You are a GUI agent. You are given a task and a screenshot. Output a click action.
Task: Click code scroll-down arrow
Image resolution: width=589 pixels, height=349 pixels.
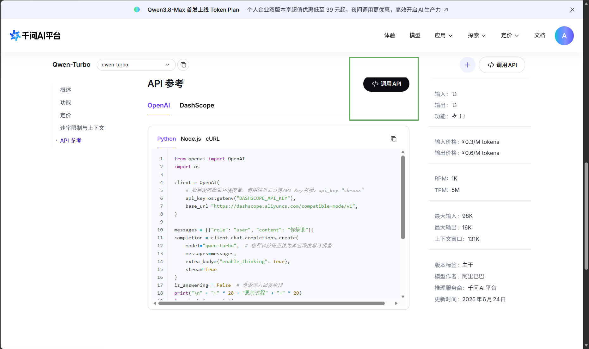[x=403, y=297]
